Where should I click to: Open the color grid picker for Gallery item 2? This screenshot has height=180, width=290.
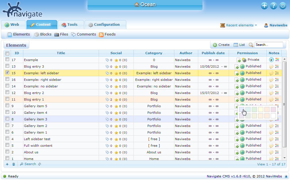(x=277, y=126)
